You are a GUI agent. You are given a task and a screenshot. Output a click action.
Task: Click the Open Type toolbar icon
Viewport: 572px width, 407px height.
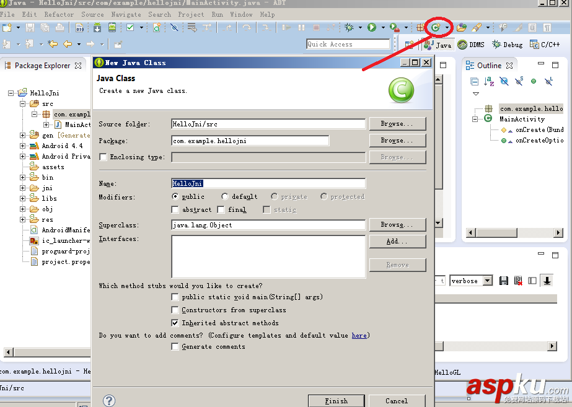462,28
